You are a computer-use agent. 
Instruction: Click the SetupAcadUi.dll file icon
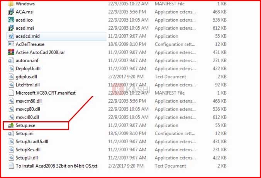11,142
